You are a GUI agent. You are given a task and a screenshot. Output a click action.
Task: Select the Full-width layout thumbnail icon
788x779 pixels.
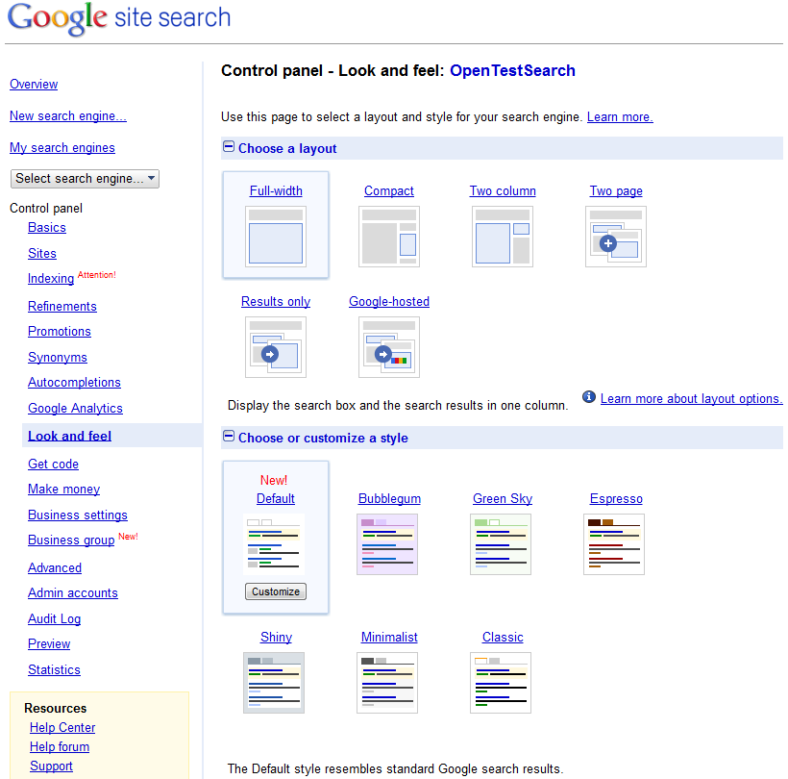click(x=276, y=236)
